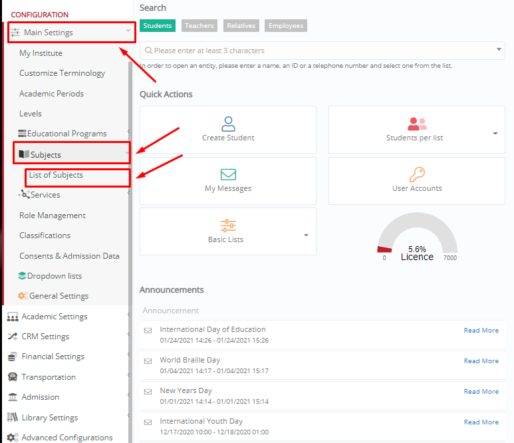Click envelope icon beside International Day of Education
The width and height of the screenshot is (514, 443).
148,331
